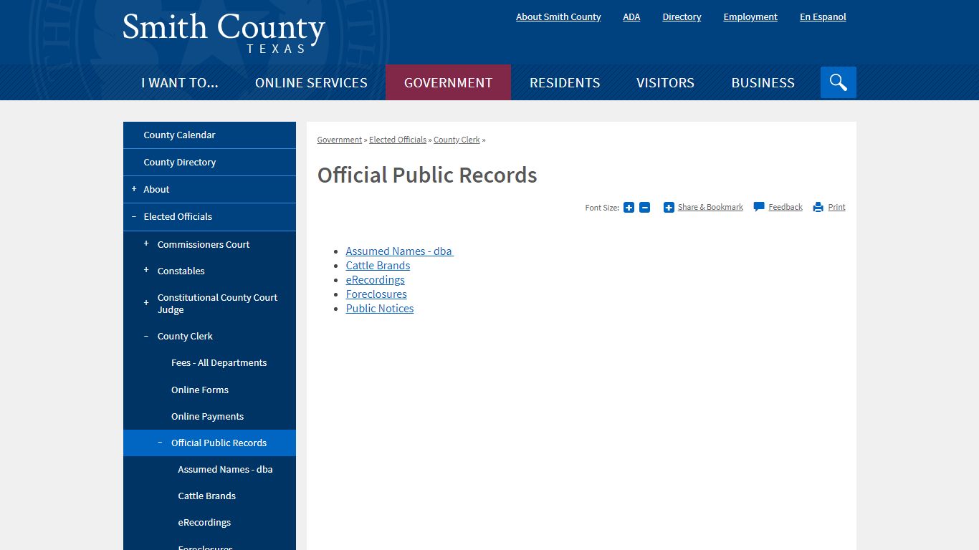Collapse Official Public Records submenu
This screenshot has height=550, width=979.
pos(160,443)
